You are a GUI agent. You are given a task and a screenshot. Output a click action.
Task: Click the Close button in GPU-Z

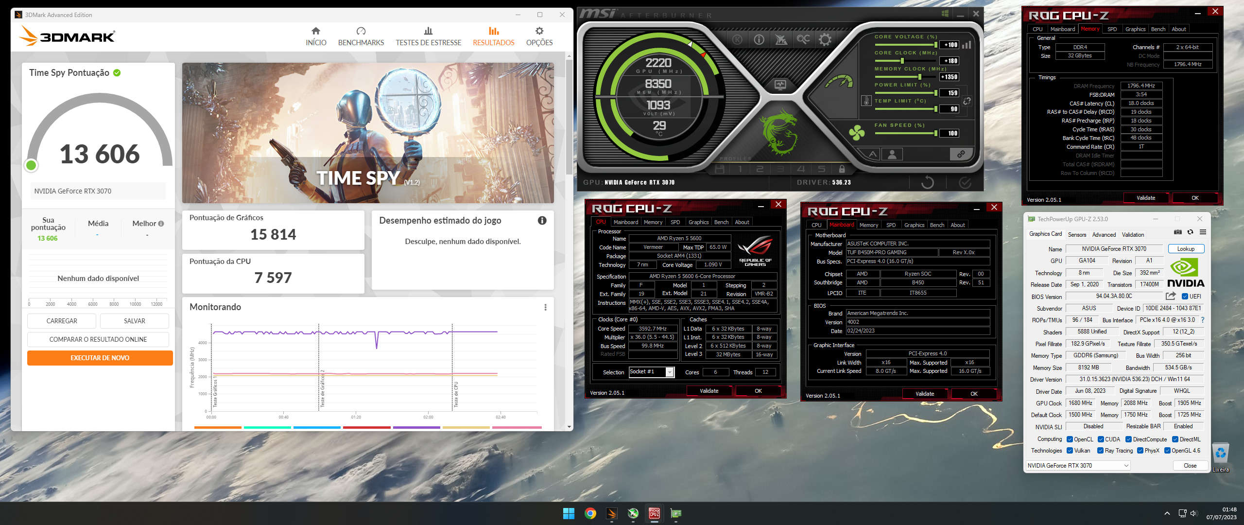click(1190, 466)
